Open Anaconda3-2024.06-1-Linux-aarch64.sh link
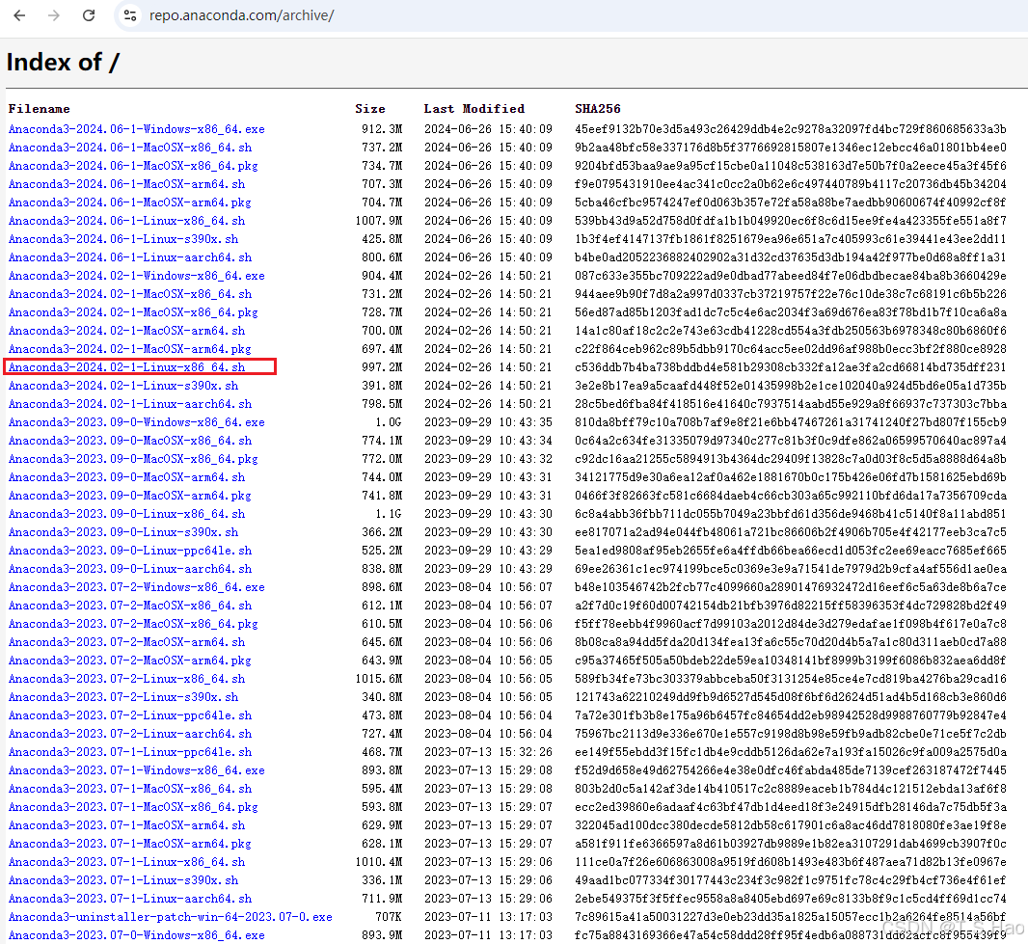The width and height of the screenshot is (1028, 944). (x=130, y=257)
